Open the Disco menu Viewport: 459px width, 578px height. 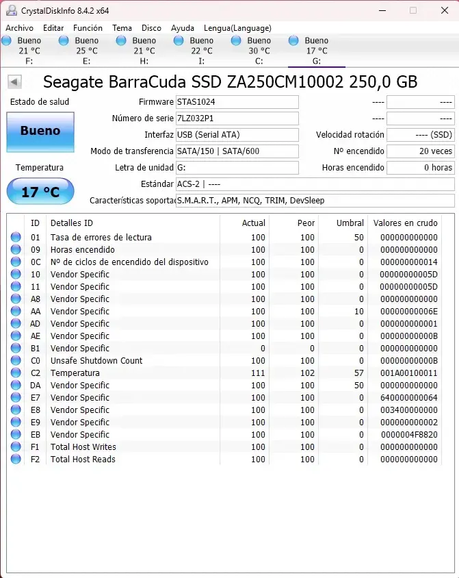coord(151,28)
